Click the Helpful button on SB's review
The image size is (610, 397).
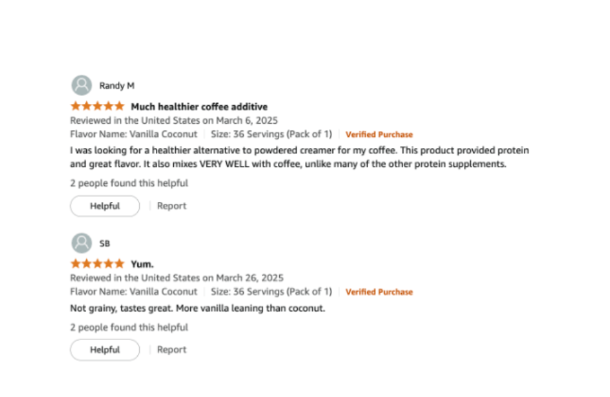coord(104,349)
